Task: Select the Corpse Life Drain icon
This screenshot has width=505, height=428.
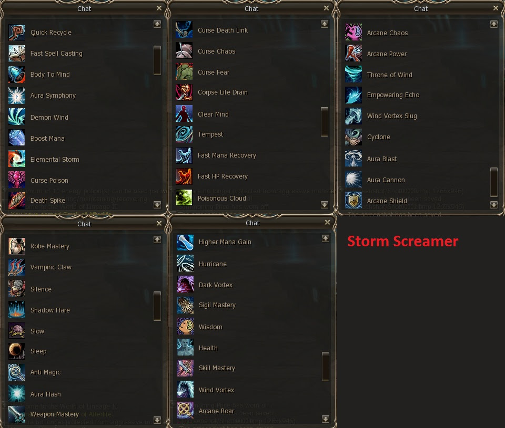Action: click(184, 92)
